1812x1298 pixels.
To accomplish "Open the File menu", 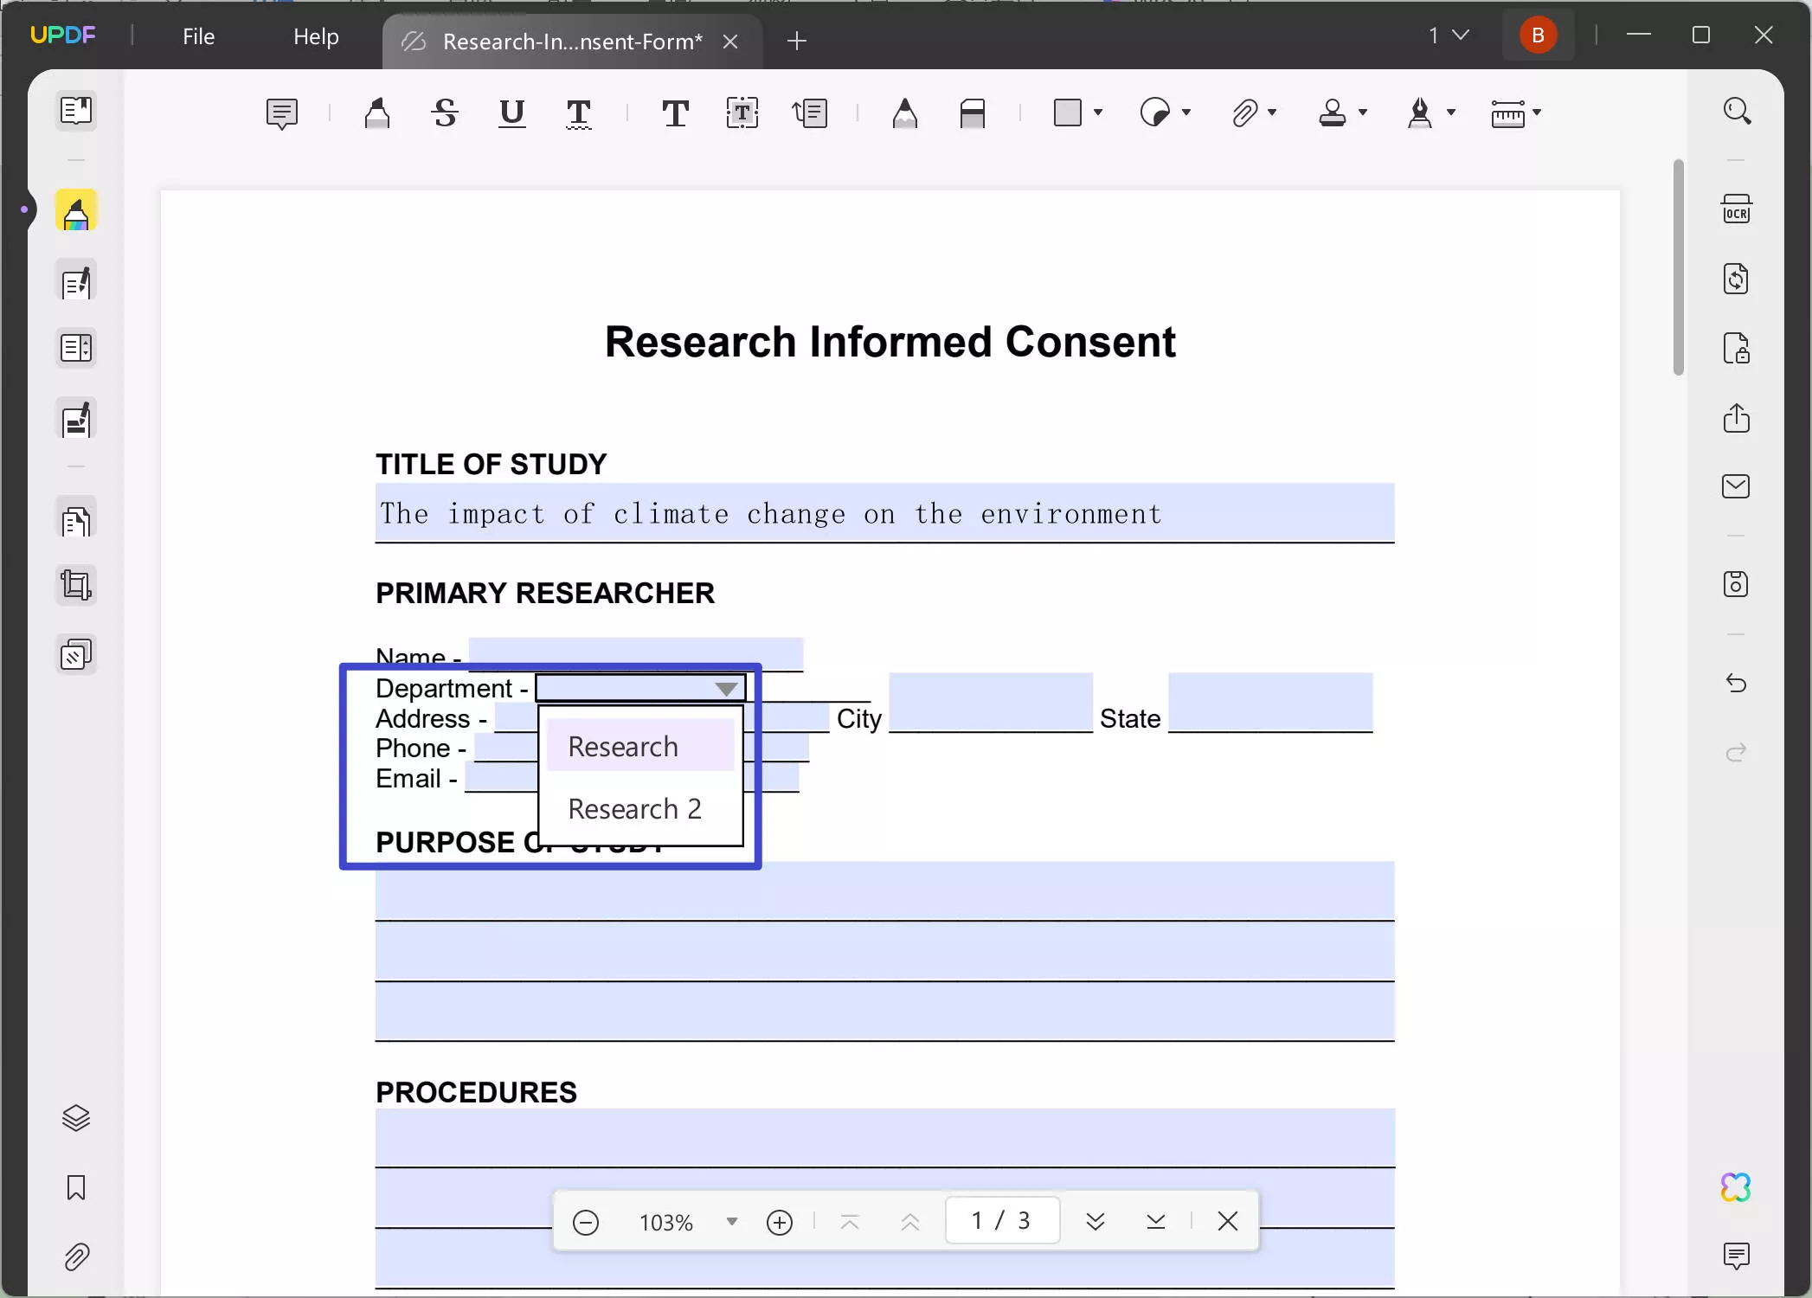I will coord(198,36).
